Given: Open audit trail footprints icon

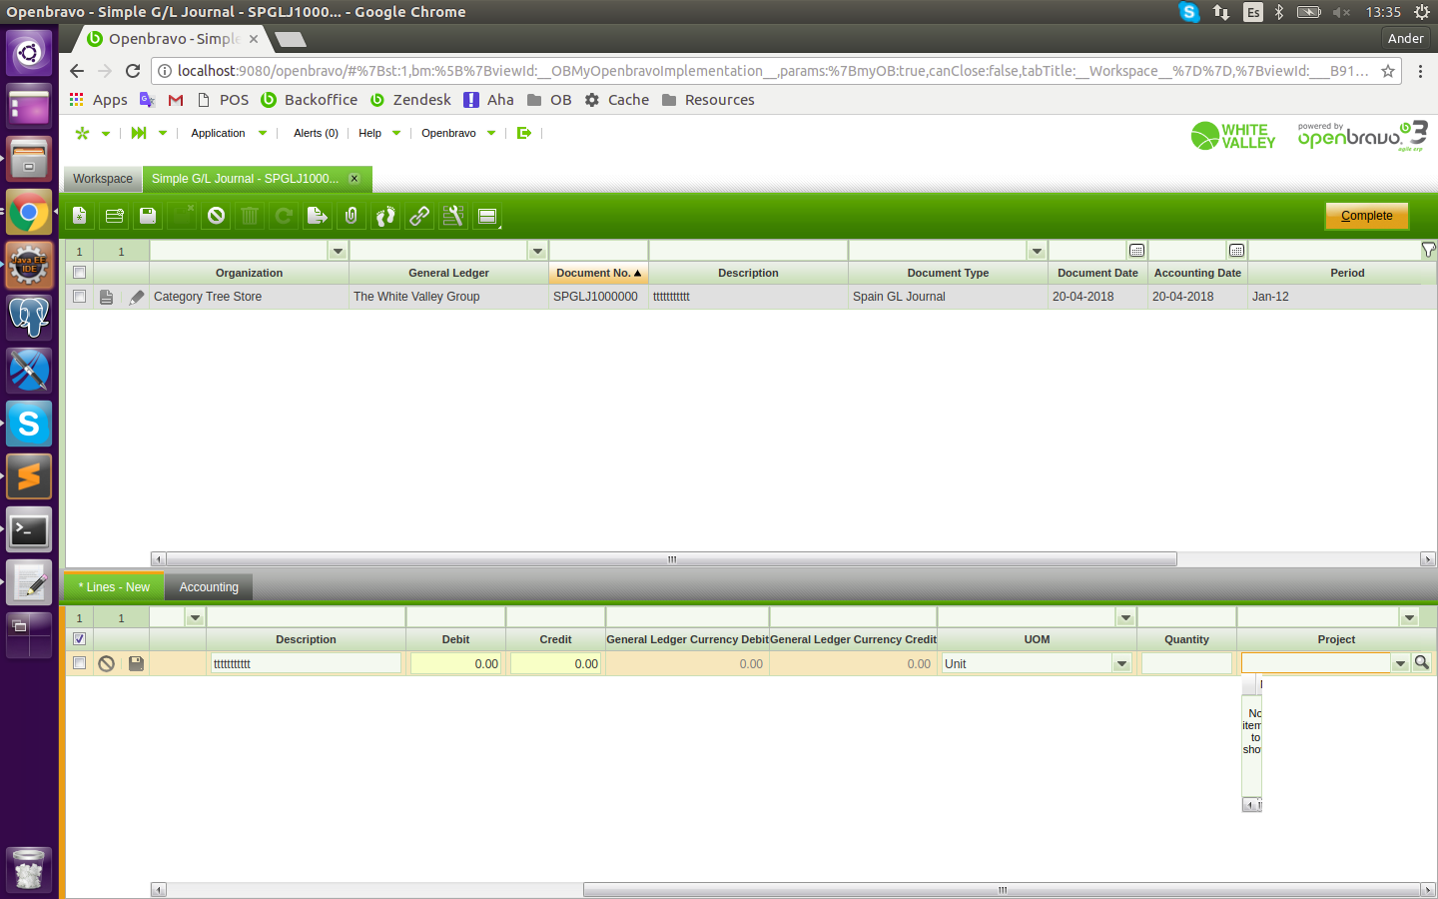Looking at the screenshot, I should [x=385, y=216].
